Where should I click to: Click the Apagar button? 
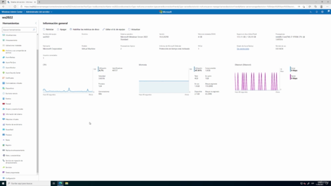pos(62,29)
